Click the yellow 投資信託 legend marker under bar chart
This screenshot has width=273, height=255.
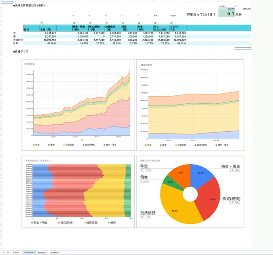(85, 223)
